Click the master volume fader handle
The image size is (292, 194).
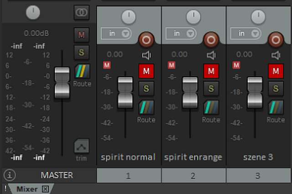62,82
